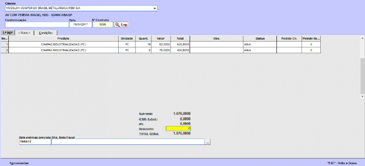Switch to the 1ª NF tab
This screenshot has height=166, width=365.
pyautogui.click(x=7, y=33)
